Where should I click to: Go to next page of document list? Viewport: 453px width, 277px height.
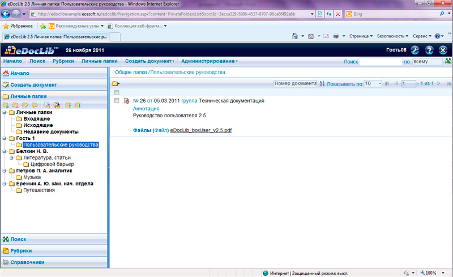tap(438, 83)
